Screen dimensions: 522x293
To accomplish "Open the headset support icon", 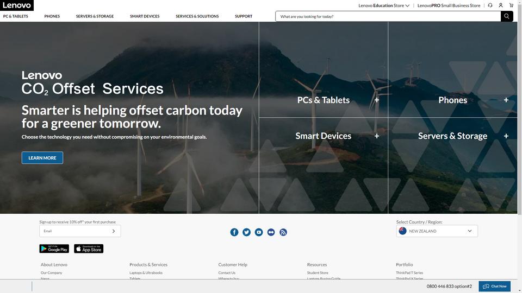I will click(x=490, y=5).
